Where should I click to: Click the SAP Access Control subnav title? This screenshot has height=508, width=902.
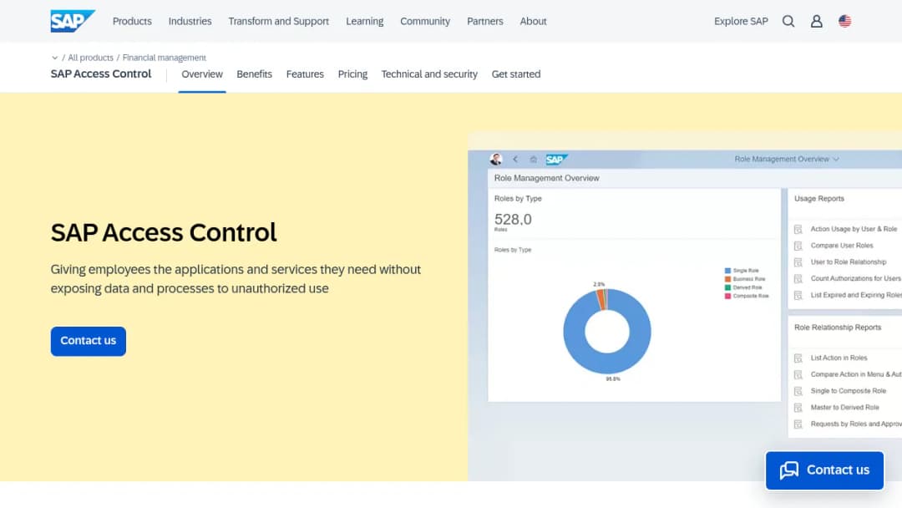coord(101,74)
